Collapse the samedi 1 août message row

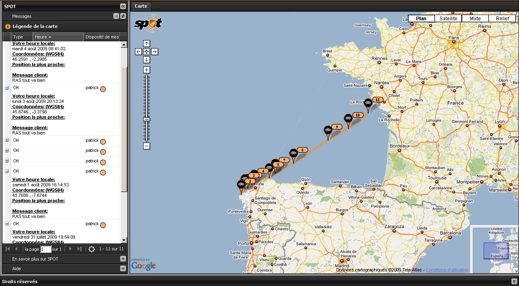pos(6,171)
